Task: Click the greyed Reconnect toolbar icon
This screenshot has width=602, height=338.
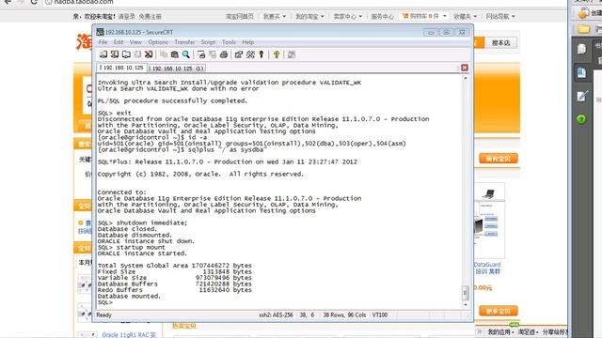Action: 137,54
